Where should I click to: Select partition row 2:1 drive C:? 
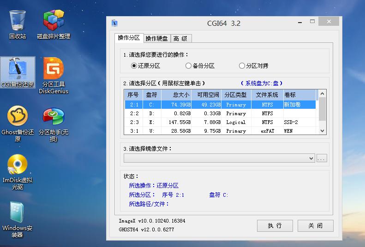[x=220, y=105]
